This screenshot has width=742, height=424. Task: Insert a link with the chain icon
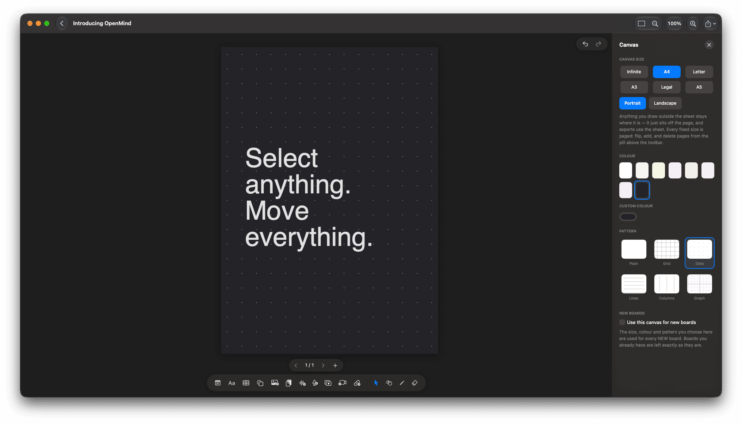tap(357, 383)
